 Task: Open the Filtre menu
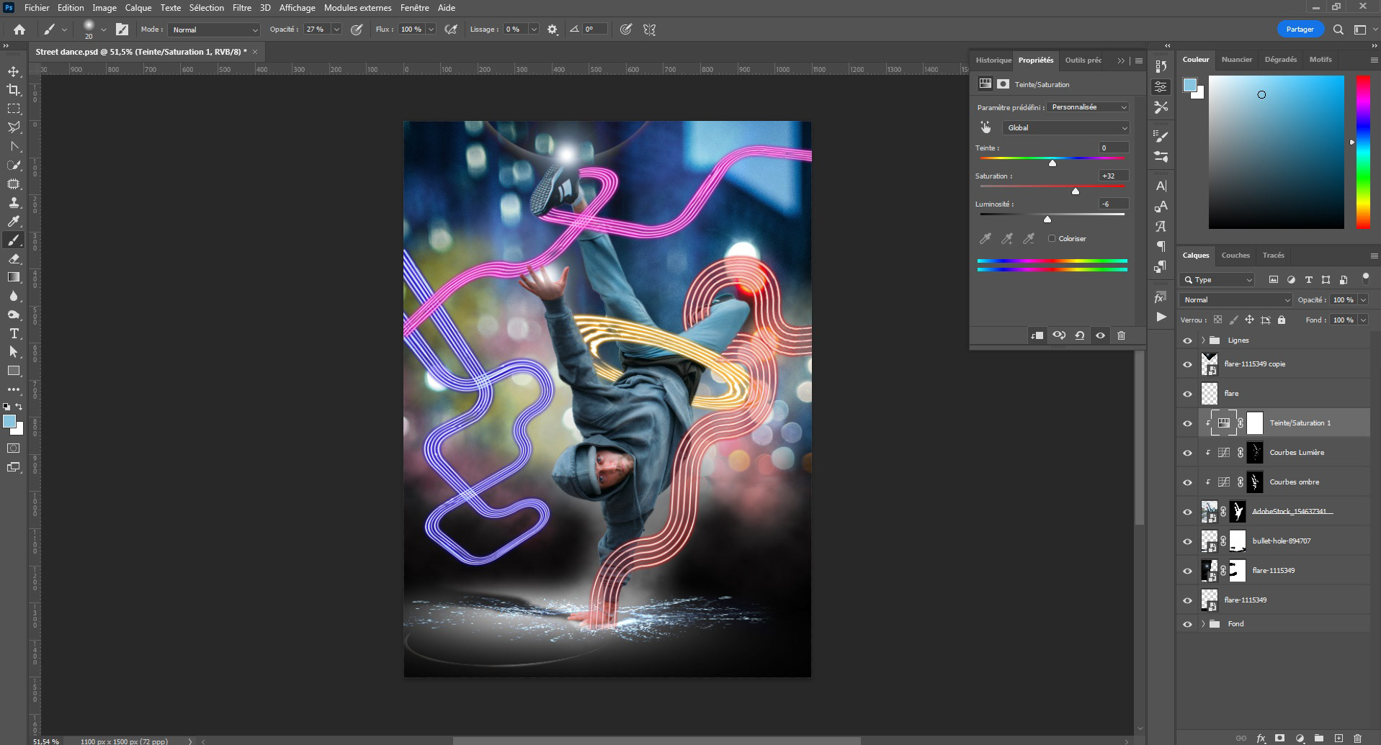point(242,8)
